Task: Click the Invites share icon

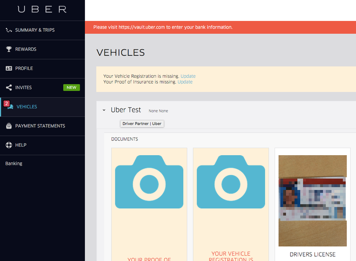Action: (x=9, y=88)
